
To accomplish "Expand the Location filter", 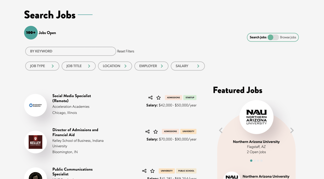I will pyautogui.click(x=115, y=66).
